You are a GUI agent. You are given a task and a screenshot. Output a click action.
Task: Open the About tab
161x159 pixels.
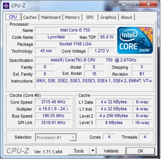126,17
